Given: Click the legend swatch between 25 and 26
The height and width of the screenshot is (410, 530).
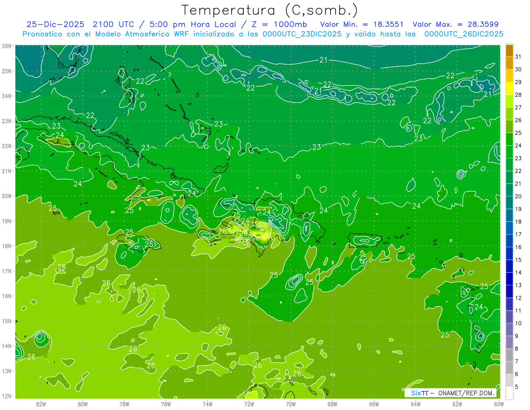Looking at the screenshot, I should tap(509, 126).
